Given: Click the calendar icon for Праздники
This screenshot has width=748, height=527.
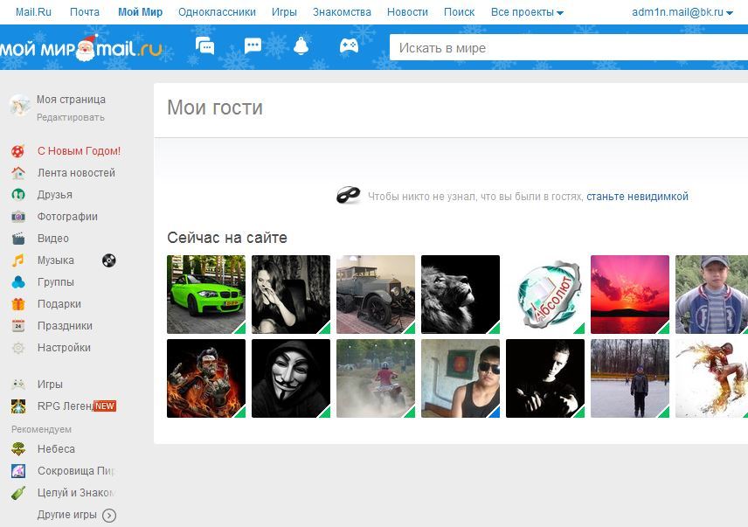Looking at the screenshot, I should (x=18, y=326).
